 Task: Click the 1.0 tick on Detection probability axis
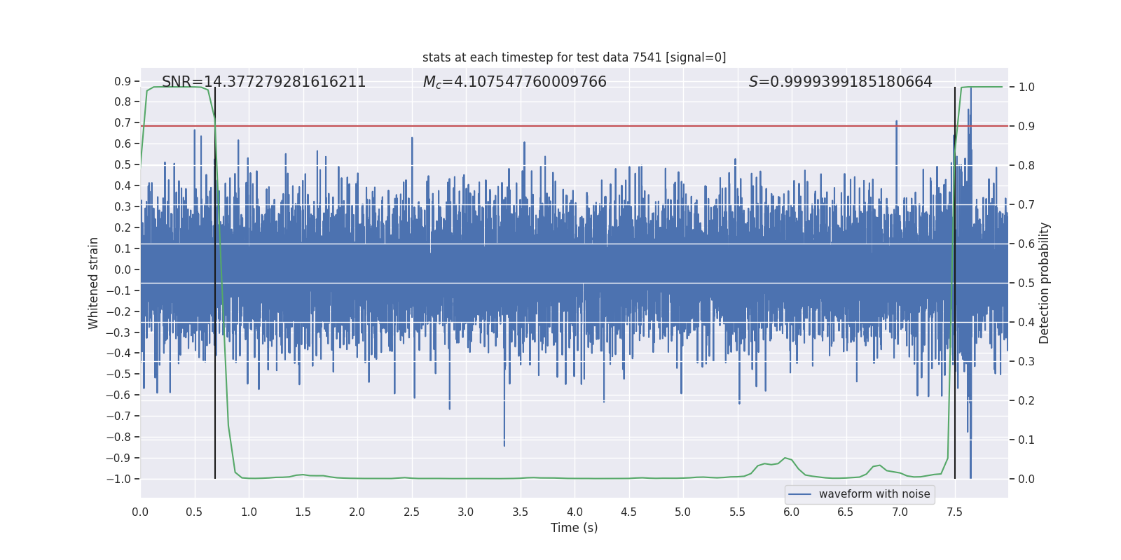pos(1026,87)
